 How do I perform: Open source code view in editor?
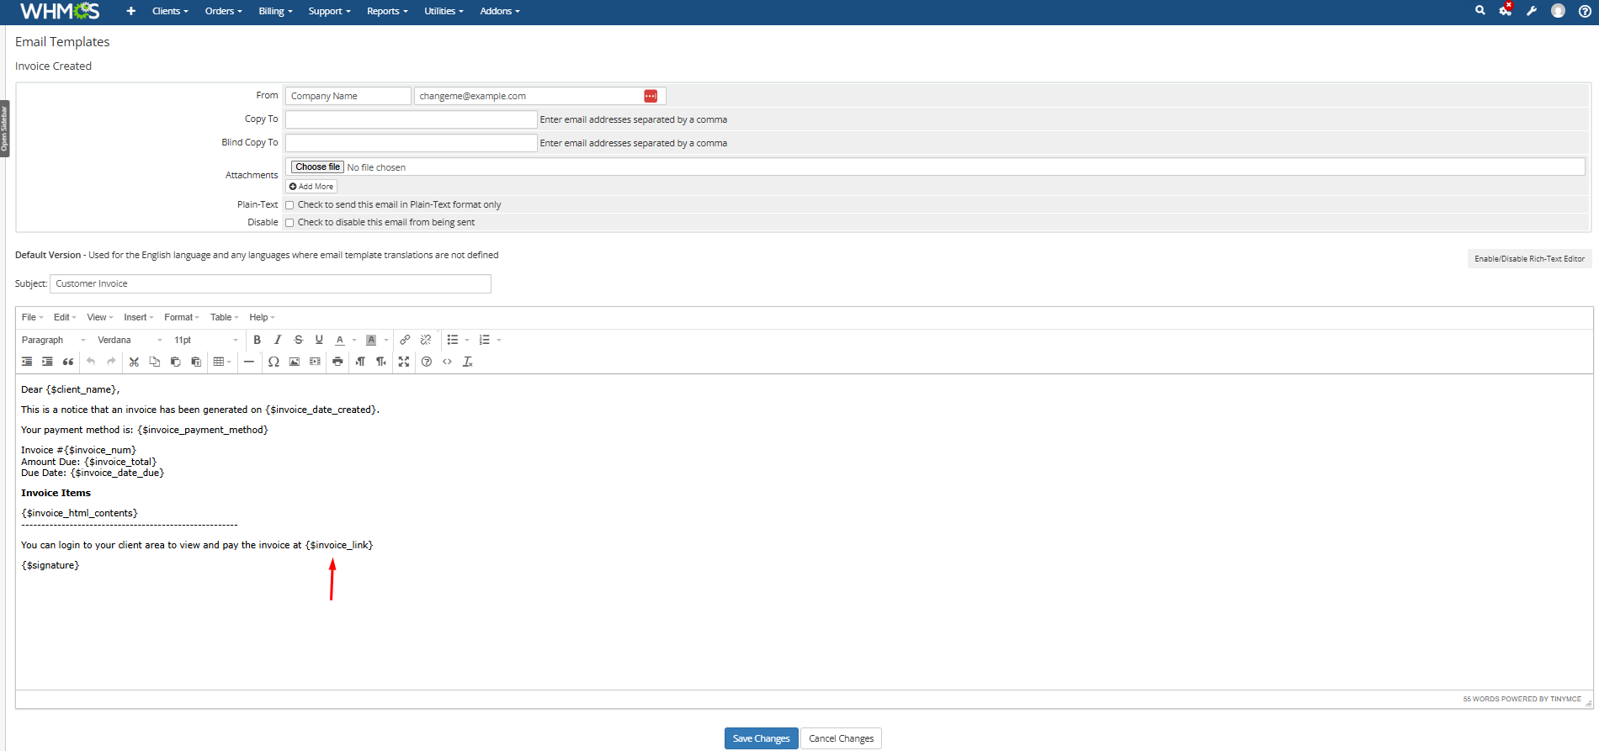pos(447,362)
